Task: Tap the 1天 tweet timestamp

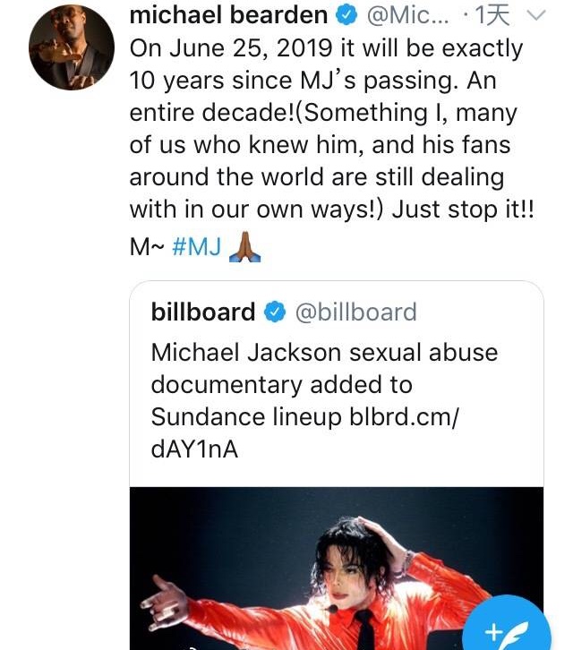Action: tap(492, 15)
